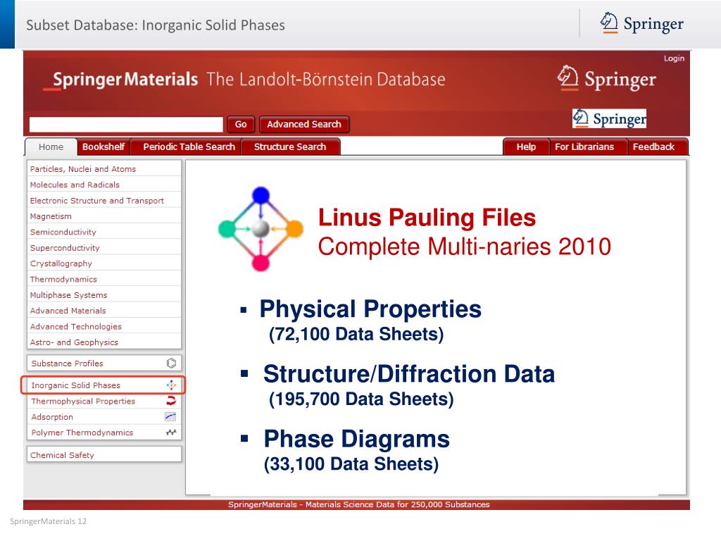Click the Substance Profiles hexagon icon
Screen dimensions: 721x541
[x=171, y=363]
